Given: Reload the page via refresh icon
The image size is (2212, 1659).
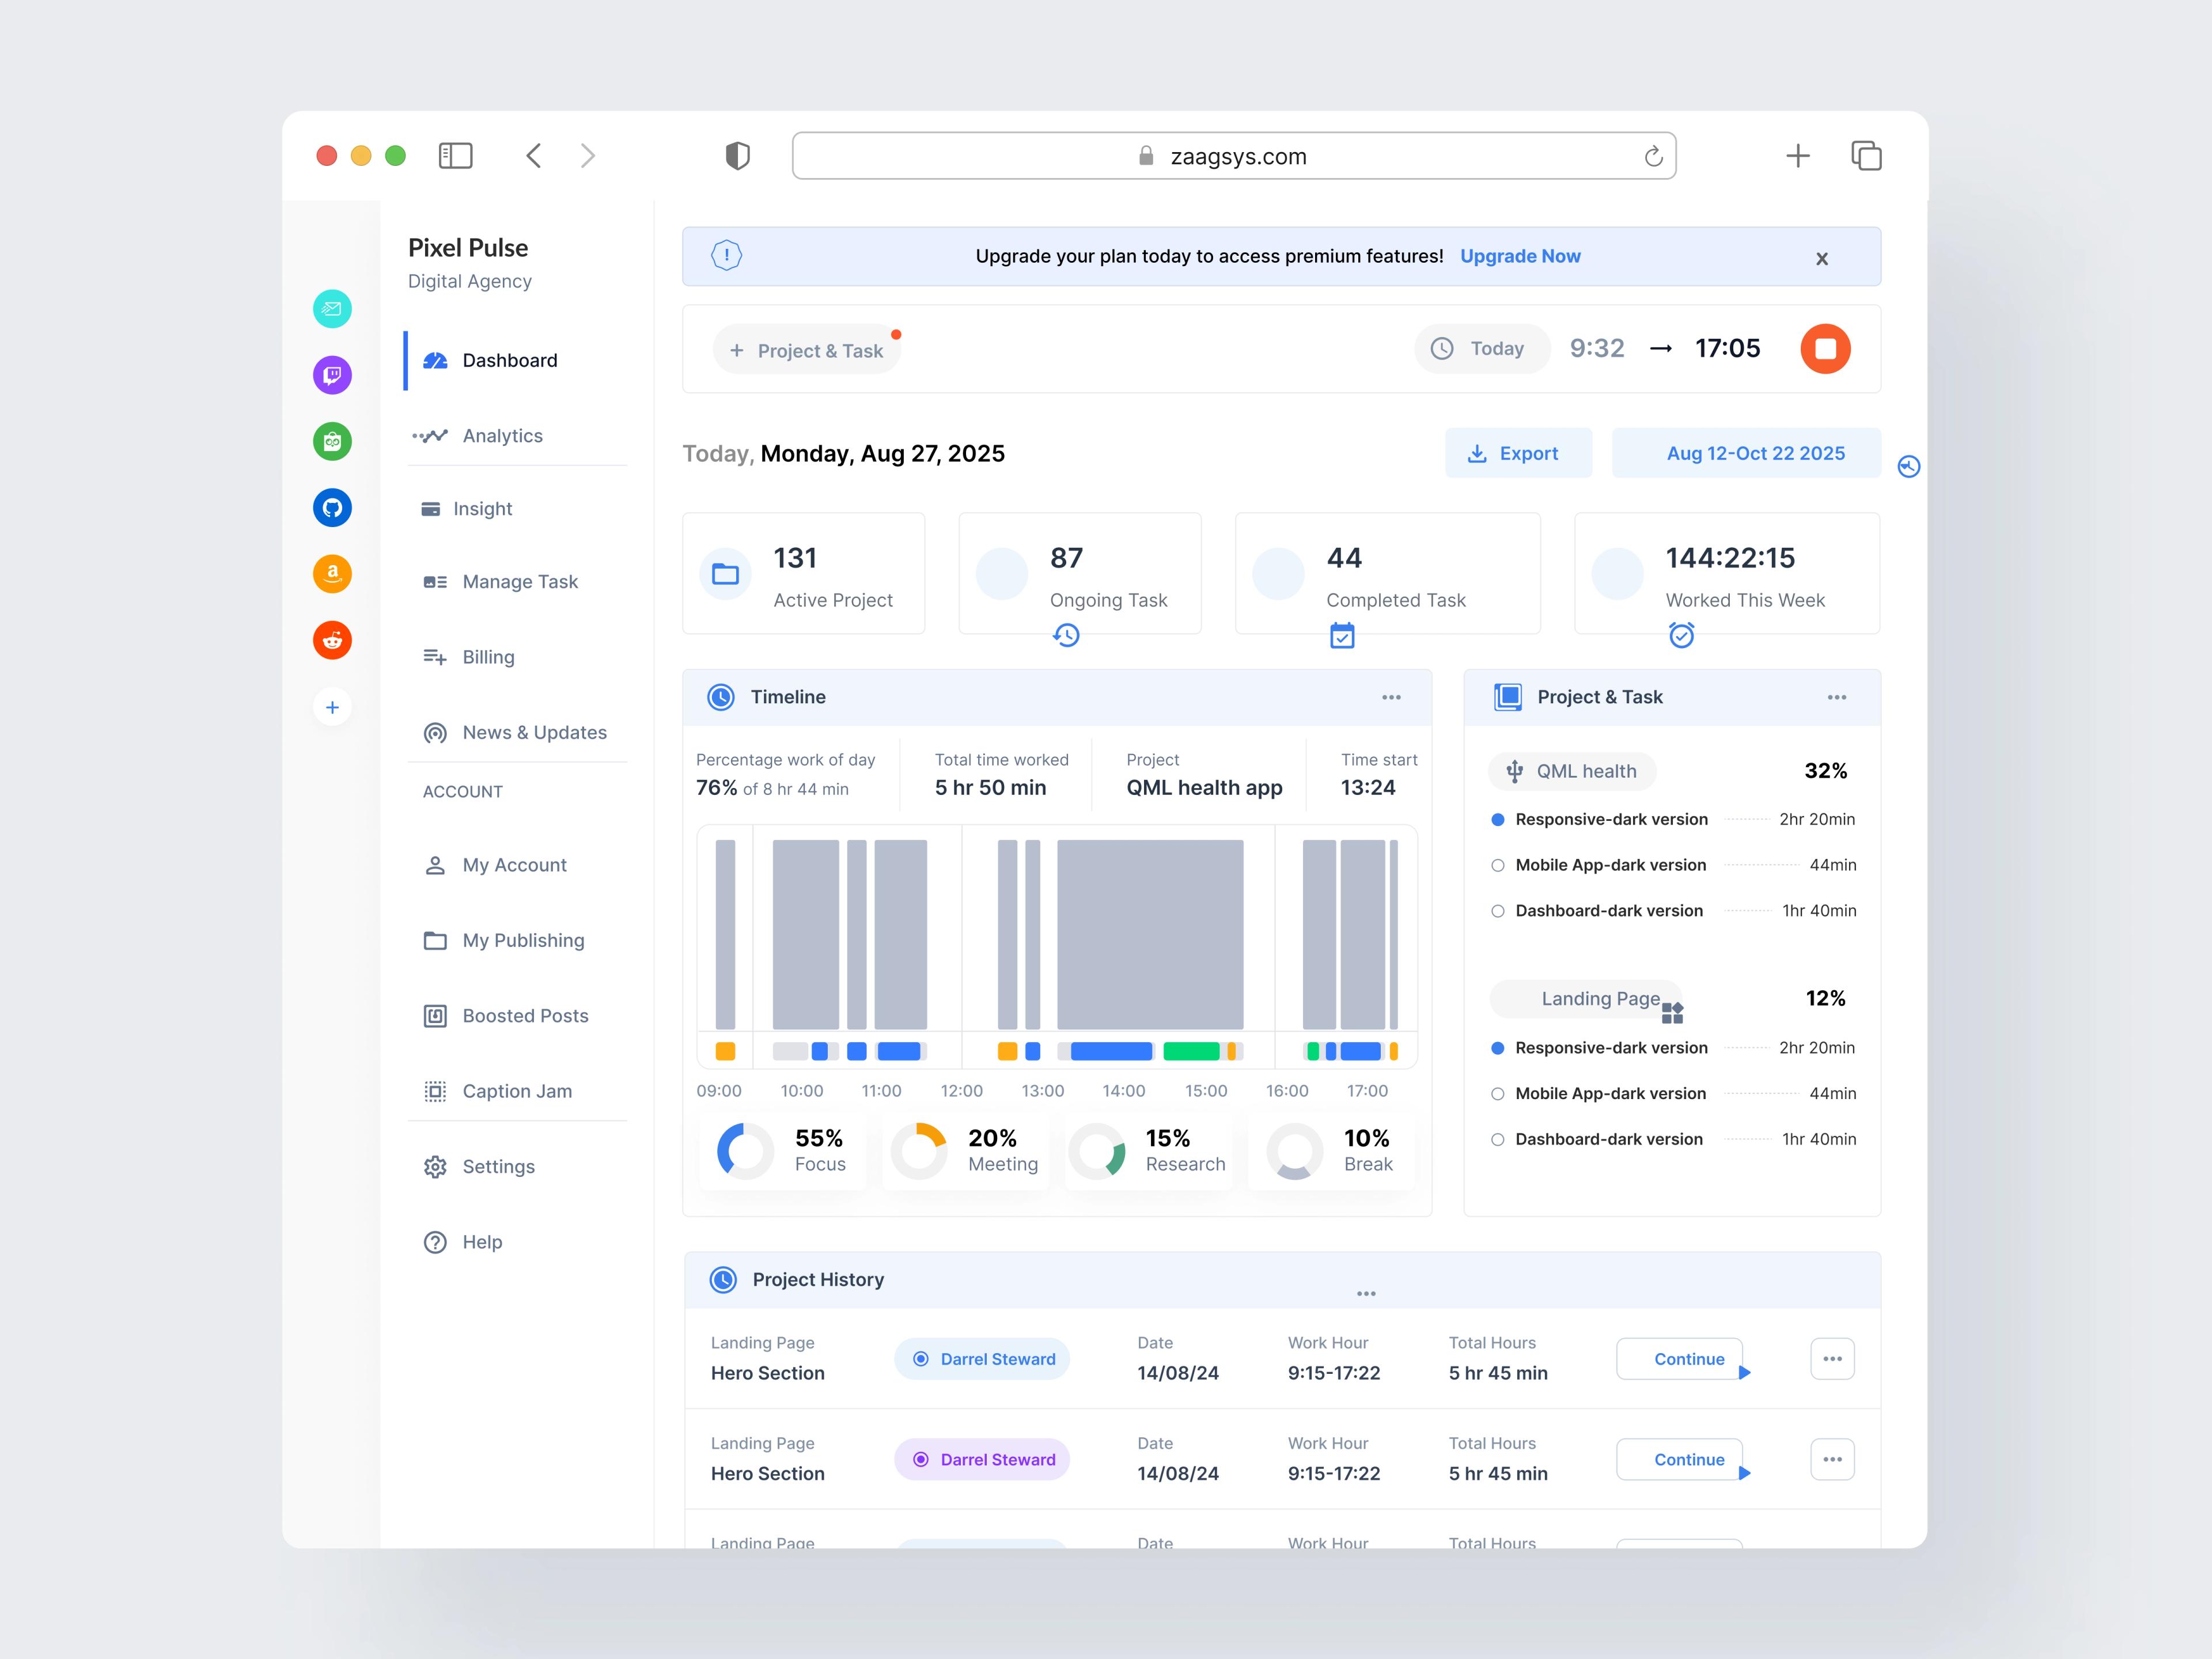Looking at the screenshot, I should pos(1653,156).
